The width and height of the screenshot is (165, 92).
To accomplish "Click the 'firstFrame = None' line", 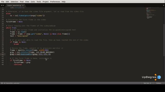I will point(14,22).
